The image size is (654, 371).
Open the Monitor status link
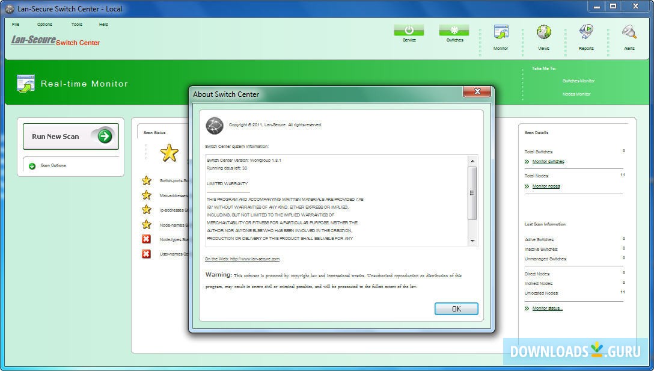point(548,308)
